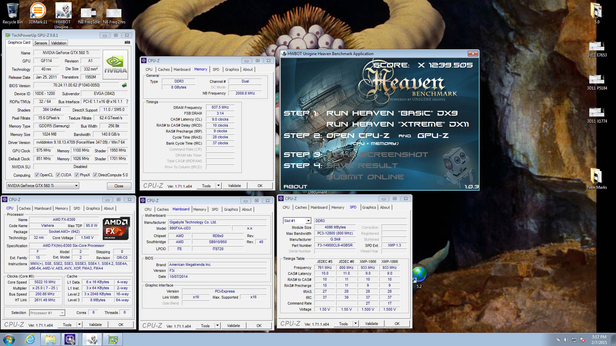The height and width of the screenshot is (346, 616).
Task: Switch to Sensors tab in GPU-Z
Action: pos(40,43)
